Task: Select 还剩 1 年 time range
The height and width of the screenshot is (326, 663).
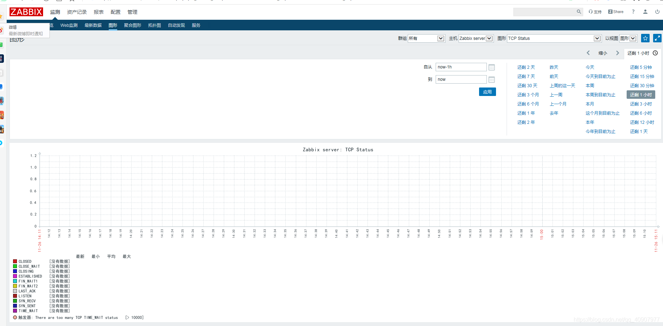Action: (526, 113)
